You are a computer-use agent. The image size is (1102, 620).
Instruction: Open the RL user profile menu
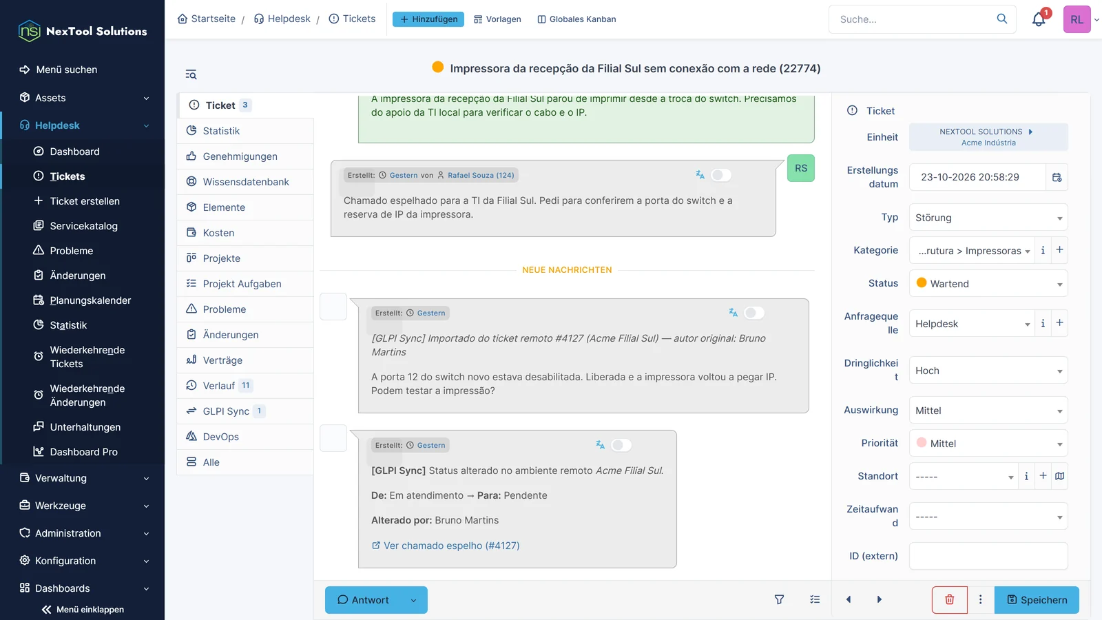pos(1077,19)
